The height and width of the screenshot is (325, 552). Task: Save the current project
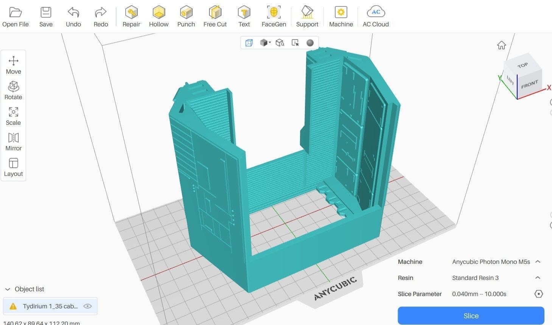(46, 17)
